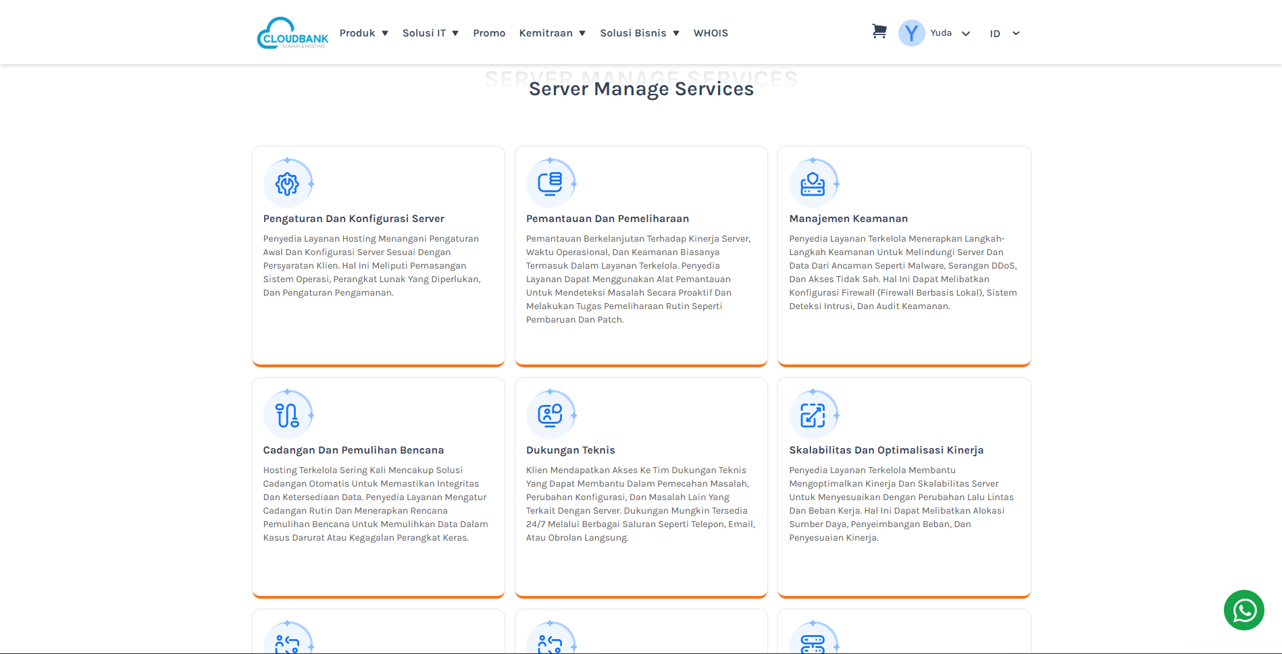Open the WHOIS menu item
Viewport: 1282px width, 654px height.
pyautogui.click(x=711, y=33)
